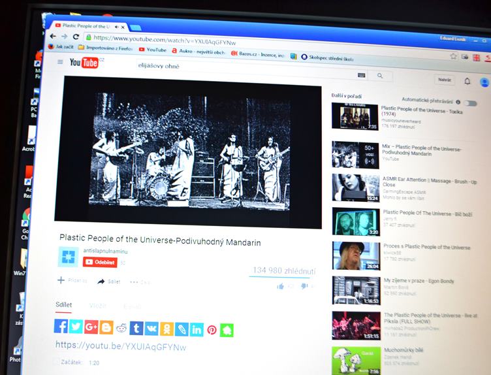The image size is (491, 375).
Task: Dislike the video with thumbs down
Action: click(x=304, y=286)
